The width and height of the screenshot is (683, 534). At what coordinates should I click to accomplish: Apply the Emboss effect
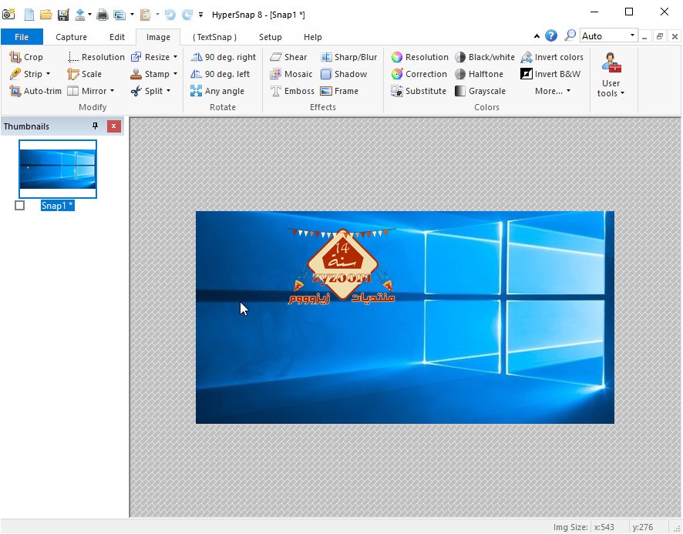(292, 91)
